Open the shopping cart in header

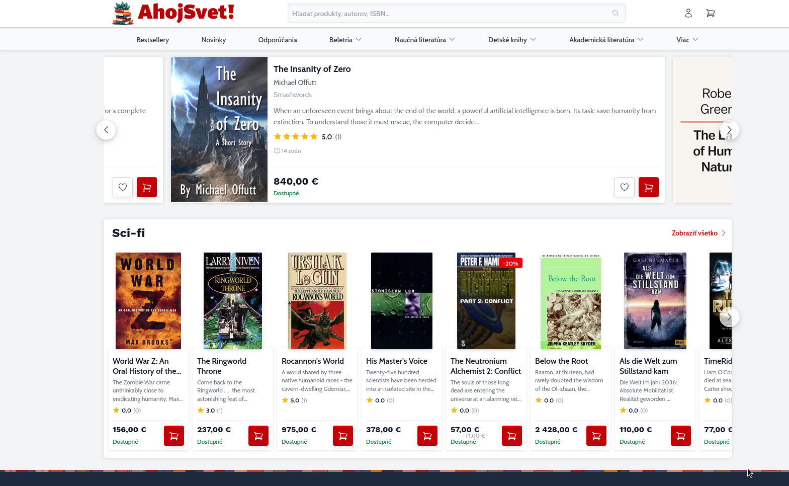click(x=710, y=13)
